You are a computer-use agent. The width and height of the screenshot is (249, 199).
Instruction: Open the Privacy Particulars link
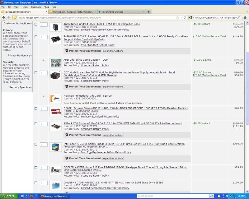pyautogui.click(x=20, y=56)
